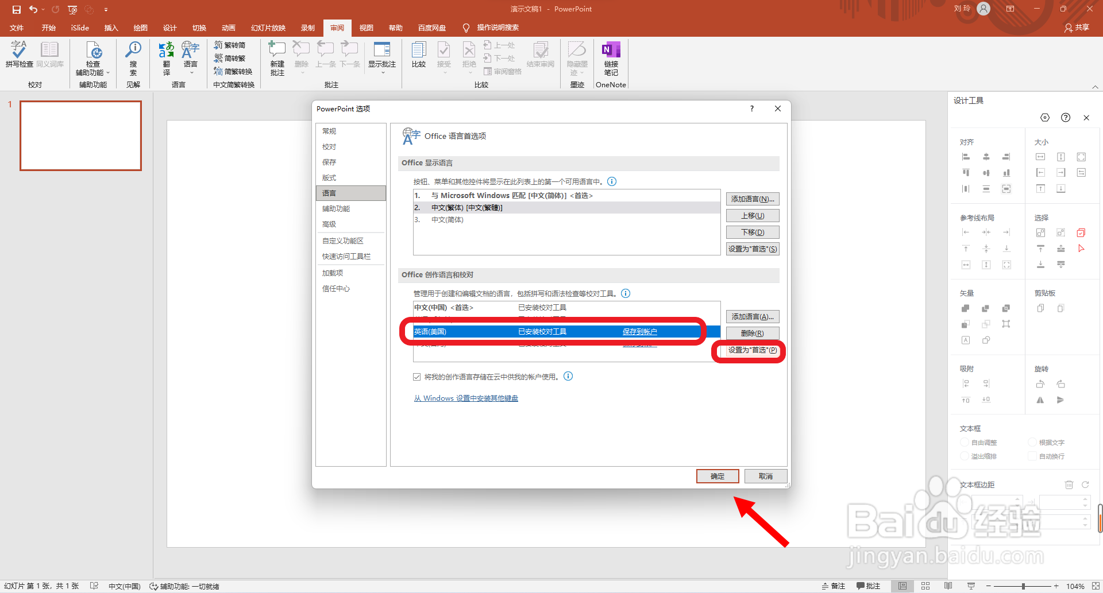Click 设置为"首选"(P) for authoring language

click(x=753, y=350)
